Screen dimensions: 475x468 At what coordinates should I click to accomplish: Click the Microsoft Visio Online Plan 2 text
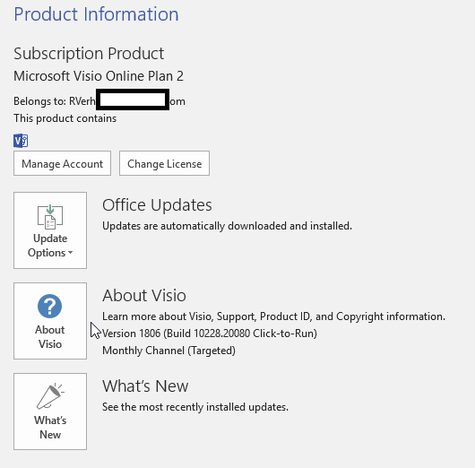(x=99, y=76)
